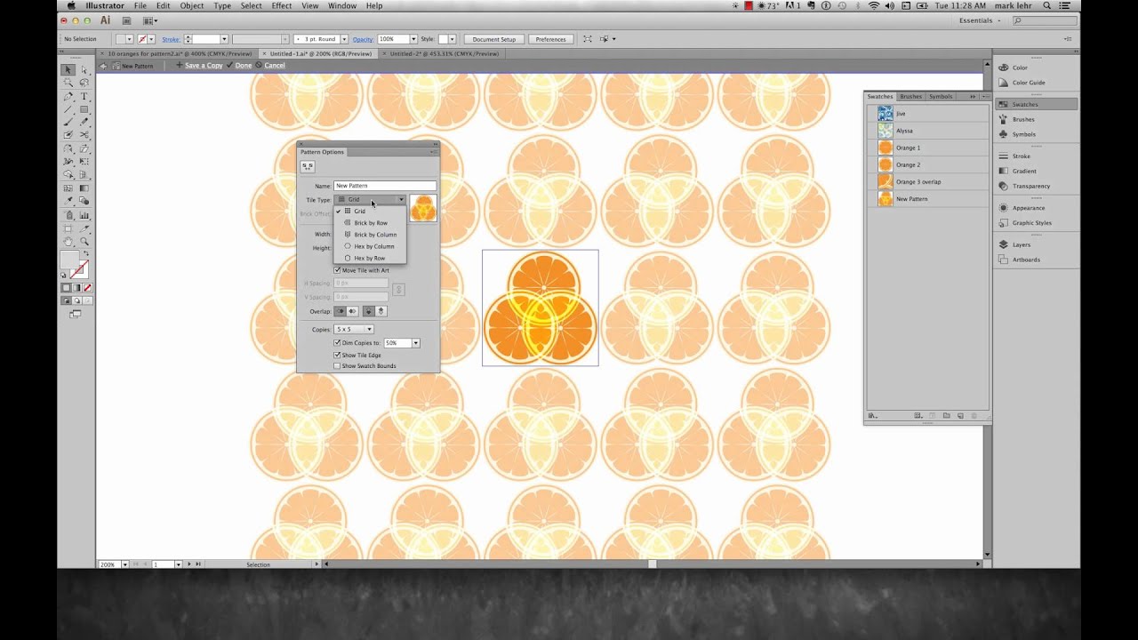Select the Hand tool
Image resolution: width=1138 pixels, height=640 pixels.
click(x=68, y=241)
